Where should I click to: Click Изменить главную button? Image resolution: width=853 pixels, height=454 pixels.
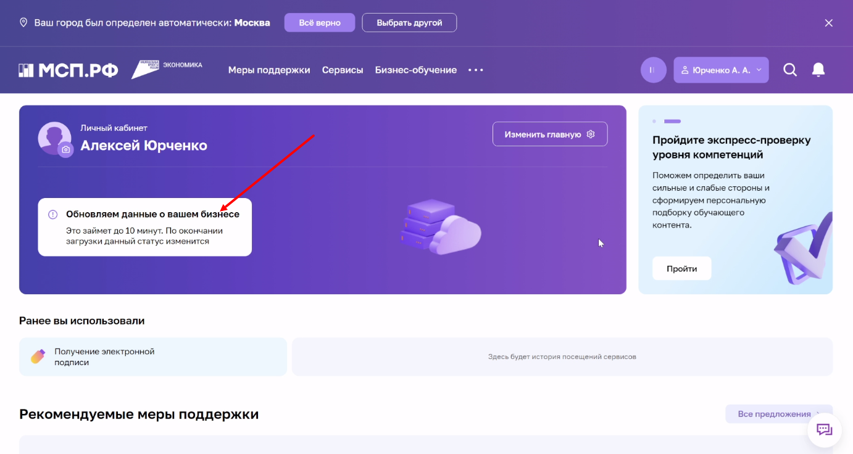pos(549,134)
